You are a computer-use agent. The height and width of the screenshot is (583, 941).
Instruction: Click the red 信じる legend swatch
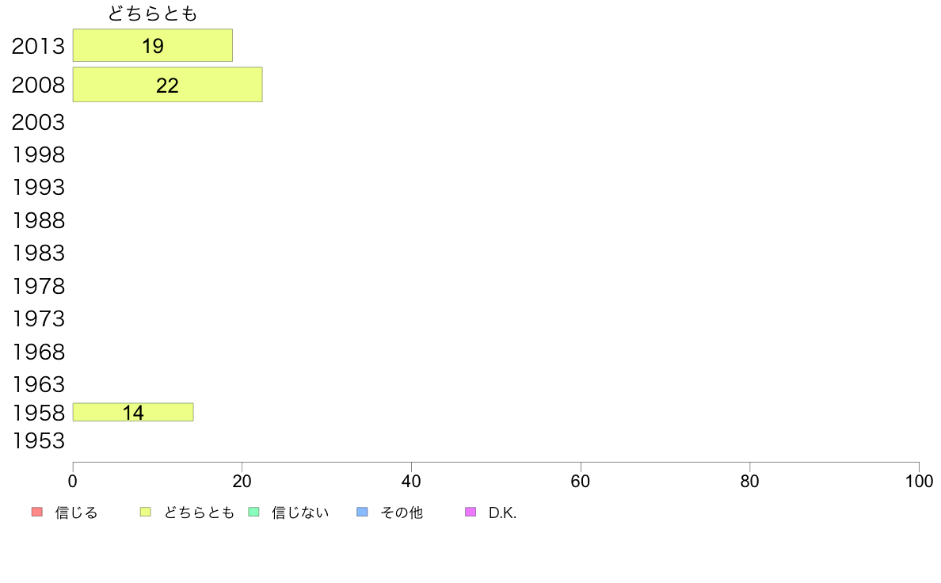pos(36,512)
